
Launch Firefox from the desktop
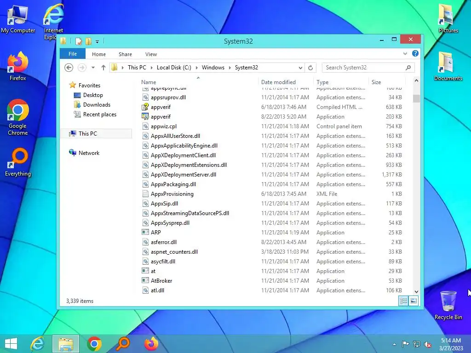coord(18,66)
